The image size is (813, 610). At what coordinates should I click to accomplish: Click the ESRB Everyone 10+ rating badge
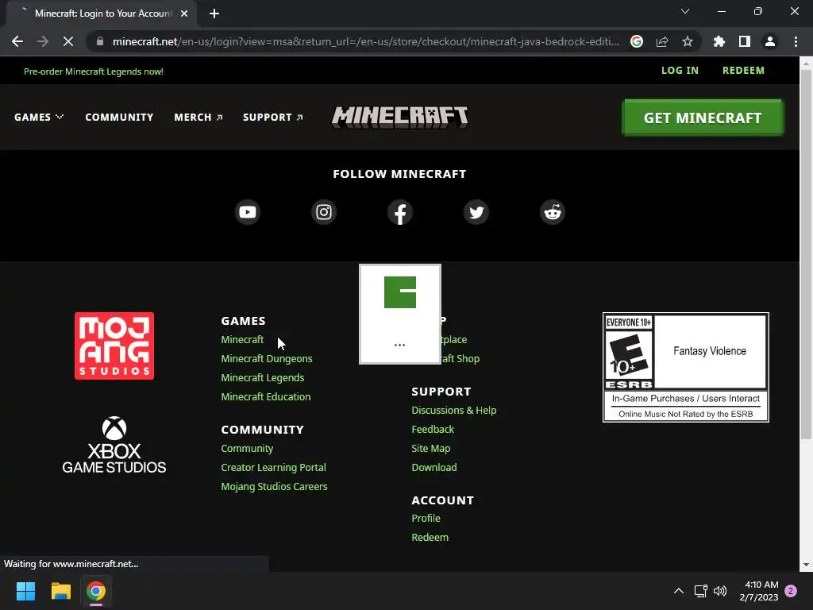pos(685,367)
